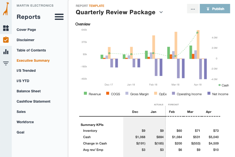Go to the Balance Sheet section
Screen dimensions: 235x157
(x=29, y=91)
